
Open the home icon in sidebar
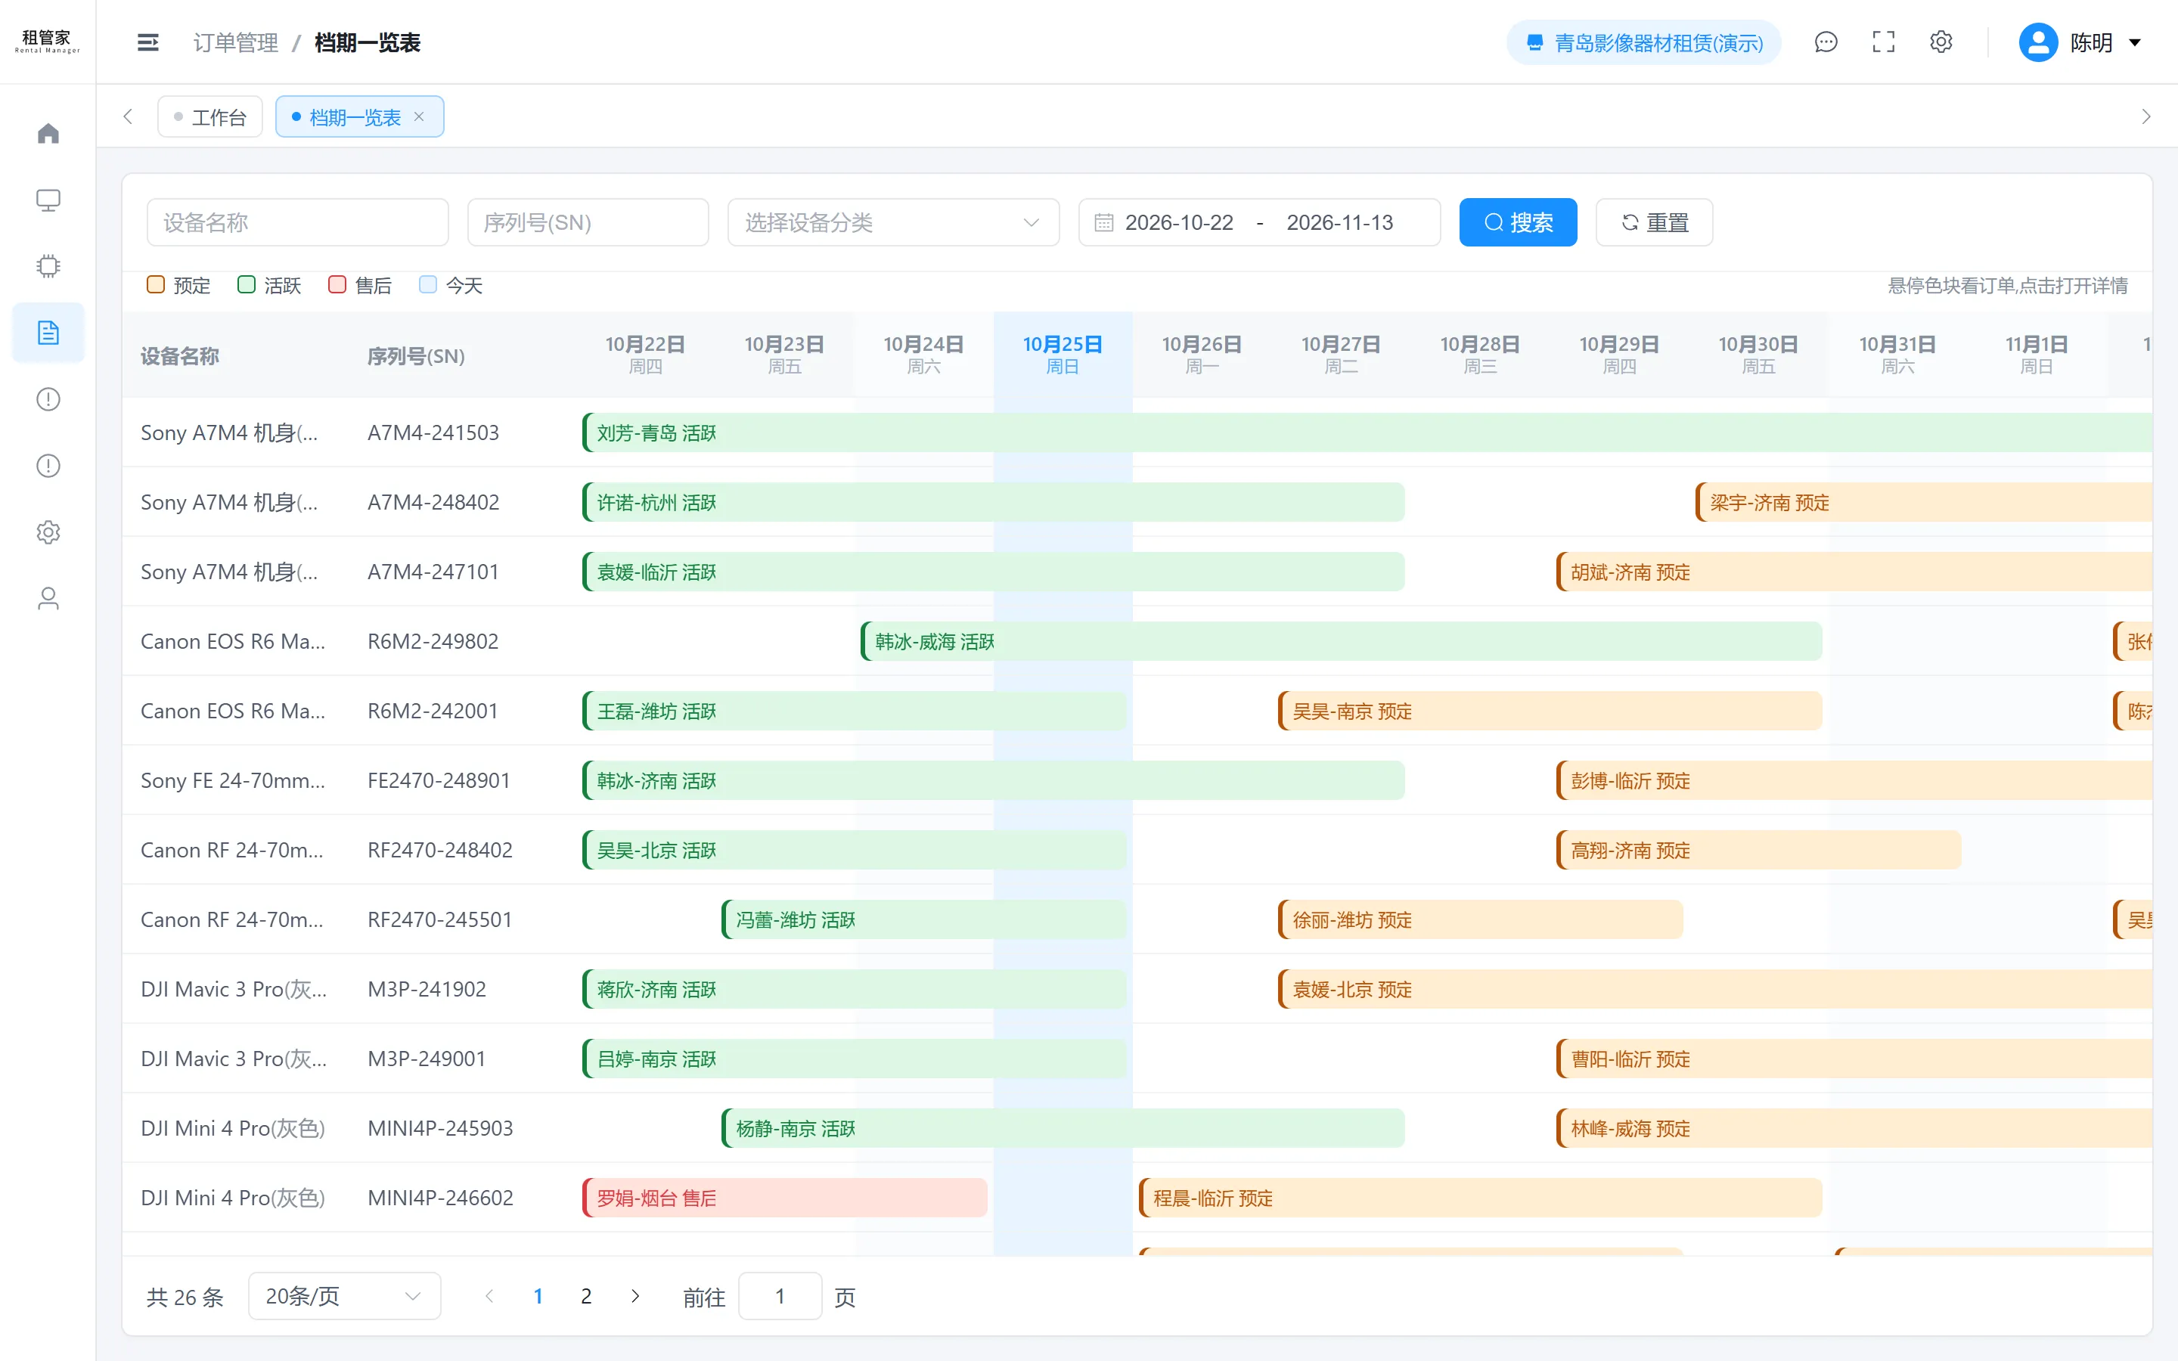[48, 133]
